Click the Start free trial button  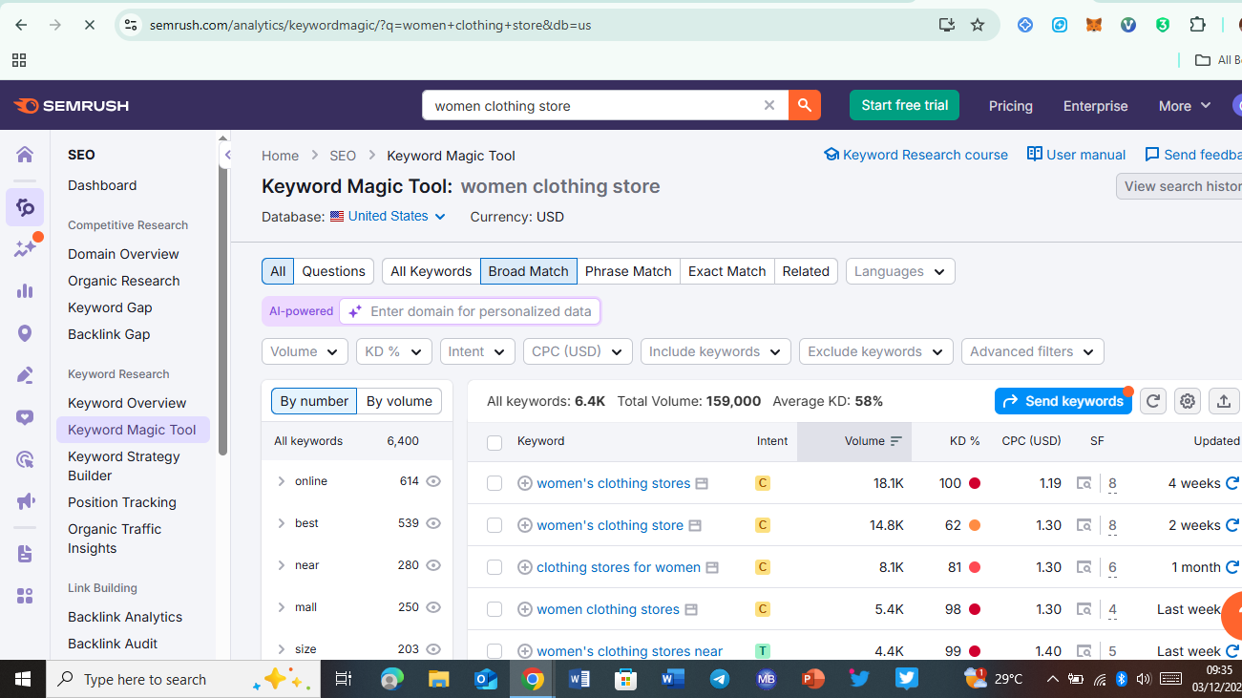(904, 105)
